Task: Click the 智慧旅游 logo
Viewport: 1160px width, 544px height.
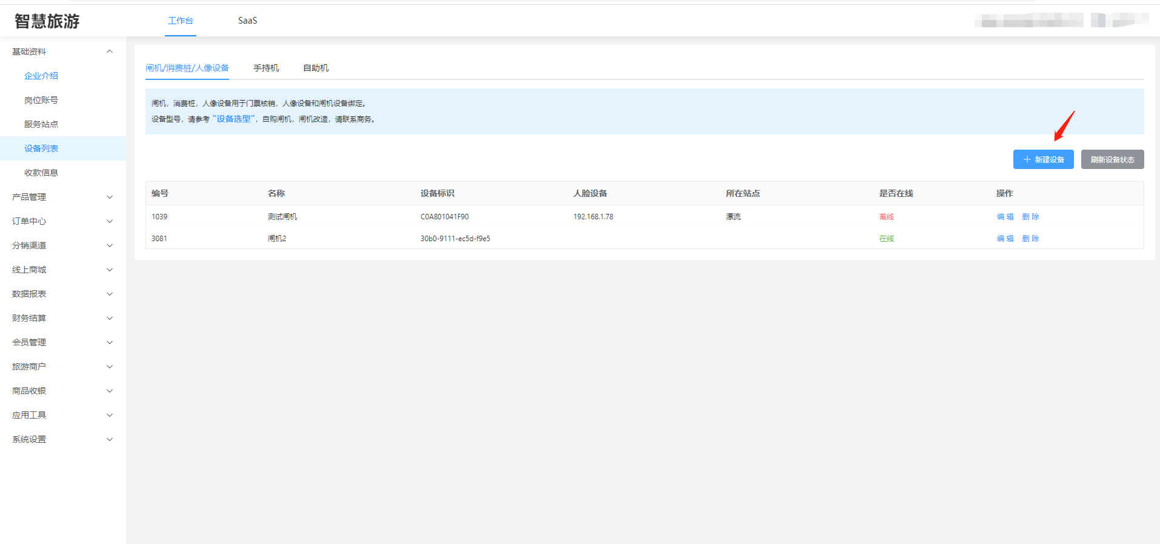Action: (47, 21)
